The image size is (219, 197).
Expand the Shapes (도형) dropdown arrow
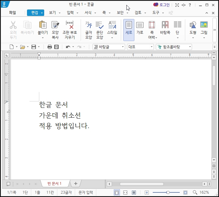193,38
